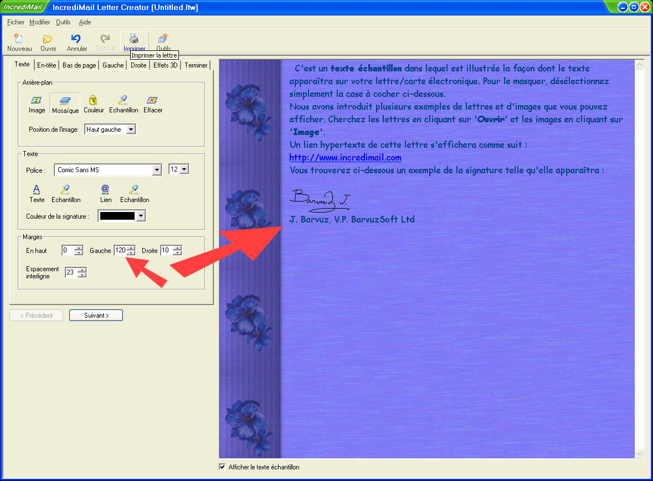Select the Texte tab

click(22, 65)
